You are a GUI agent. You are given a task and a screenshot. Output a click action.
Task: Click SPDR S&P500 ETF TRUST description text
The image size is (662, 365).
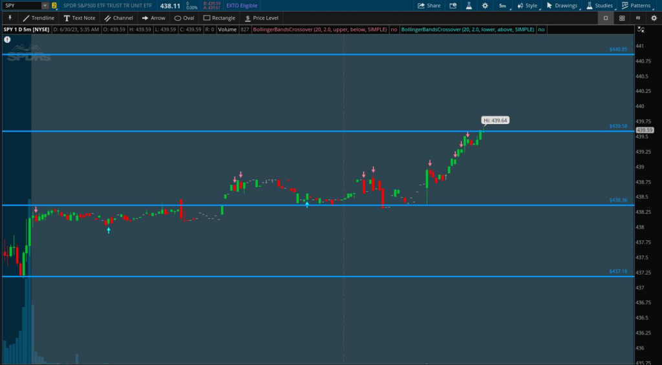tap(108, 5)
